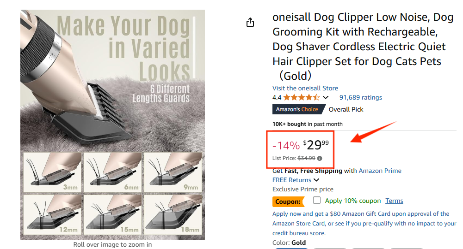Viewport: 463px width, 249px height.
Task: Tick the Apply 10% coupon checkbox
Action: point(317,201)
